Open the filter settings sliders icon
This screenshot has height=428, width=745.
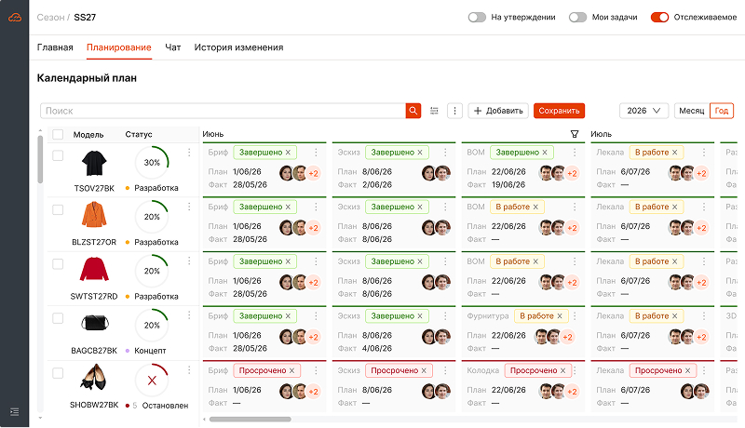click(x=434, y=111)
